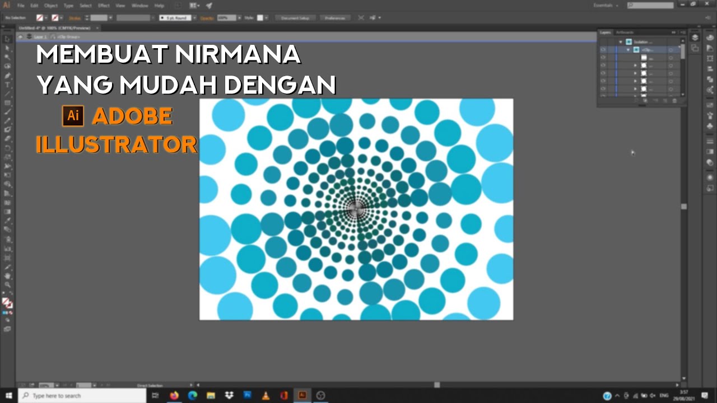Open the Pathfinder panel dock icon

pyautogui.click(x=710, y=79)
